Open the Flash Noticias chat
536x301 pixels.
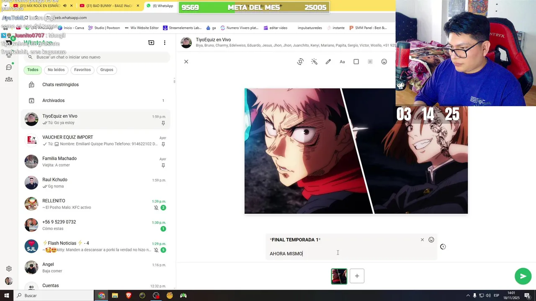(x=95, y=246)
